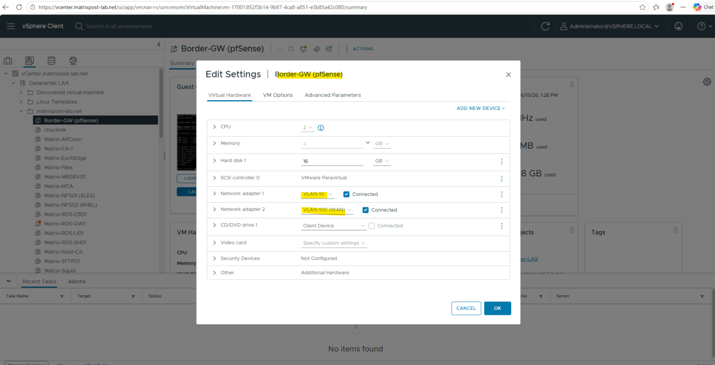Click the CPU info icon
715x365 pixels.
pos(321,128)
